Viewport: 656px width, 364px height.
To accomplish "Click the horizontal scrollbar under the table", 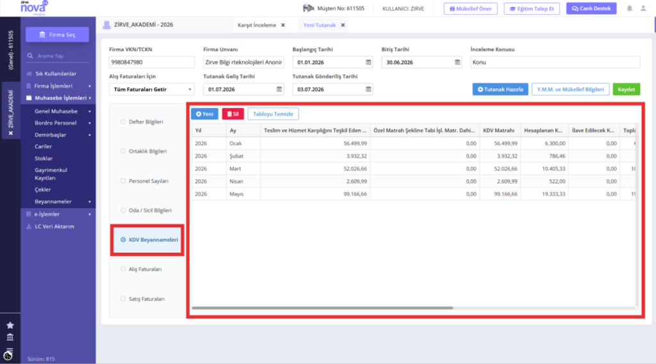I will (x=322, y=308).
